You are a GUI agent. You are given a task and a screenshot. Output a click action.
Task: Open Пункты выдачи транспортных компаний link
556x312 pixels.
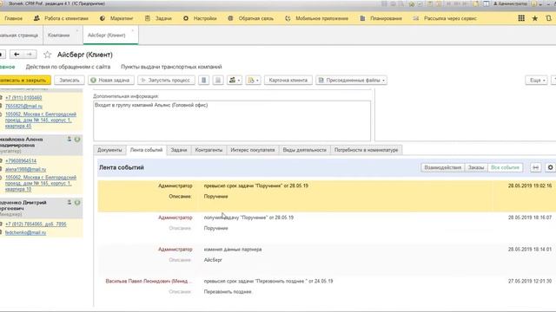(171, 67)
